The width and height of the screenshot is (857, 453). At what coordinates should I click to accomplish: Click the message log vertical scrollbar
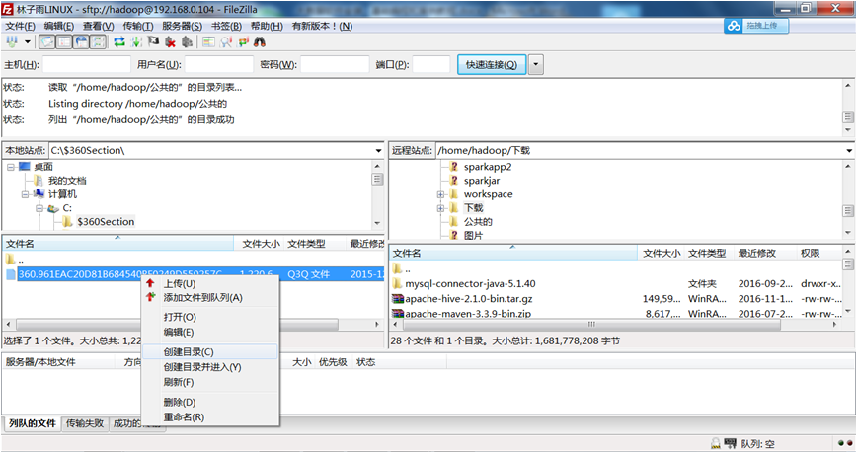pyautogui.click(x=847, y=104)
